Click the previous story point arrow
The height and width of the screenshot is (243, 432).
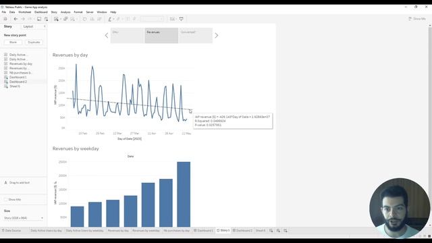(x=107, y=35)
